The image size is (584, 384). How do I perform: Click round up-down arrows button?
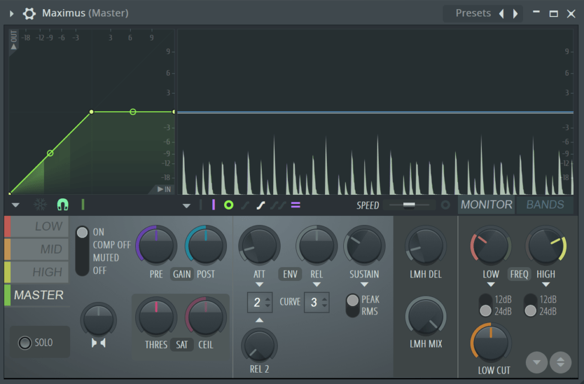(x=561, y=362)
